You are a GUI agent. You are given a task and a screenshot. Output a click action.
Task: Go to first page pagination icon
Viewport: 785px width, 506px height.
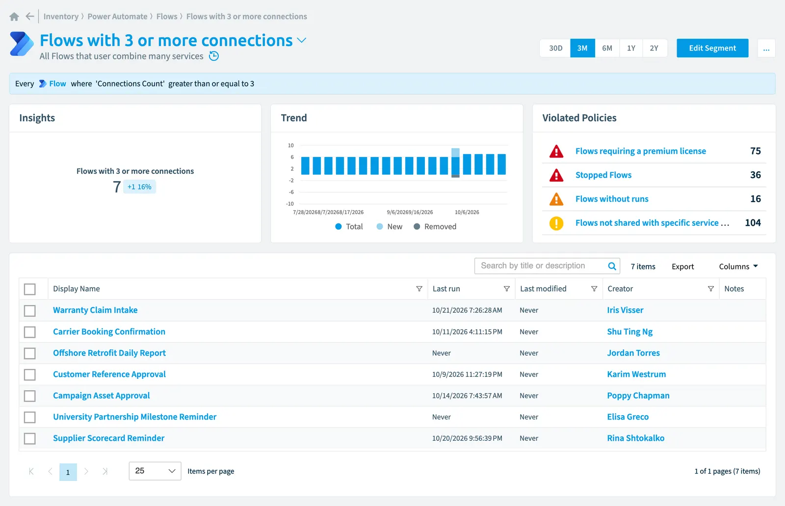pyautogui.click(x=31, y=471)
